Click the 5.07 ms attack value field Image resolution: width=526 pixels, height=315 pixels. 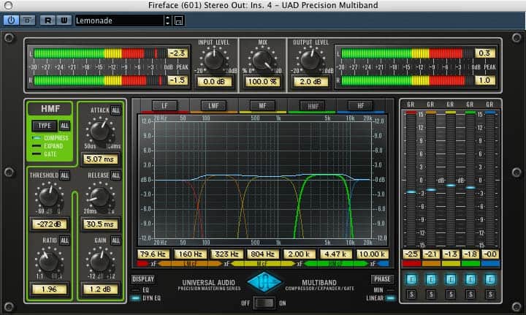[100, 159]
